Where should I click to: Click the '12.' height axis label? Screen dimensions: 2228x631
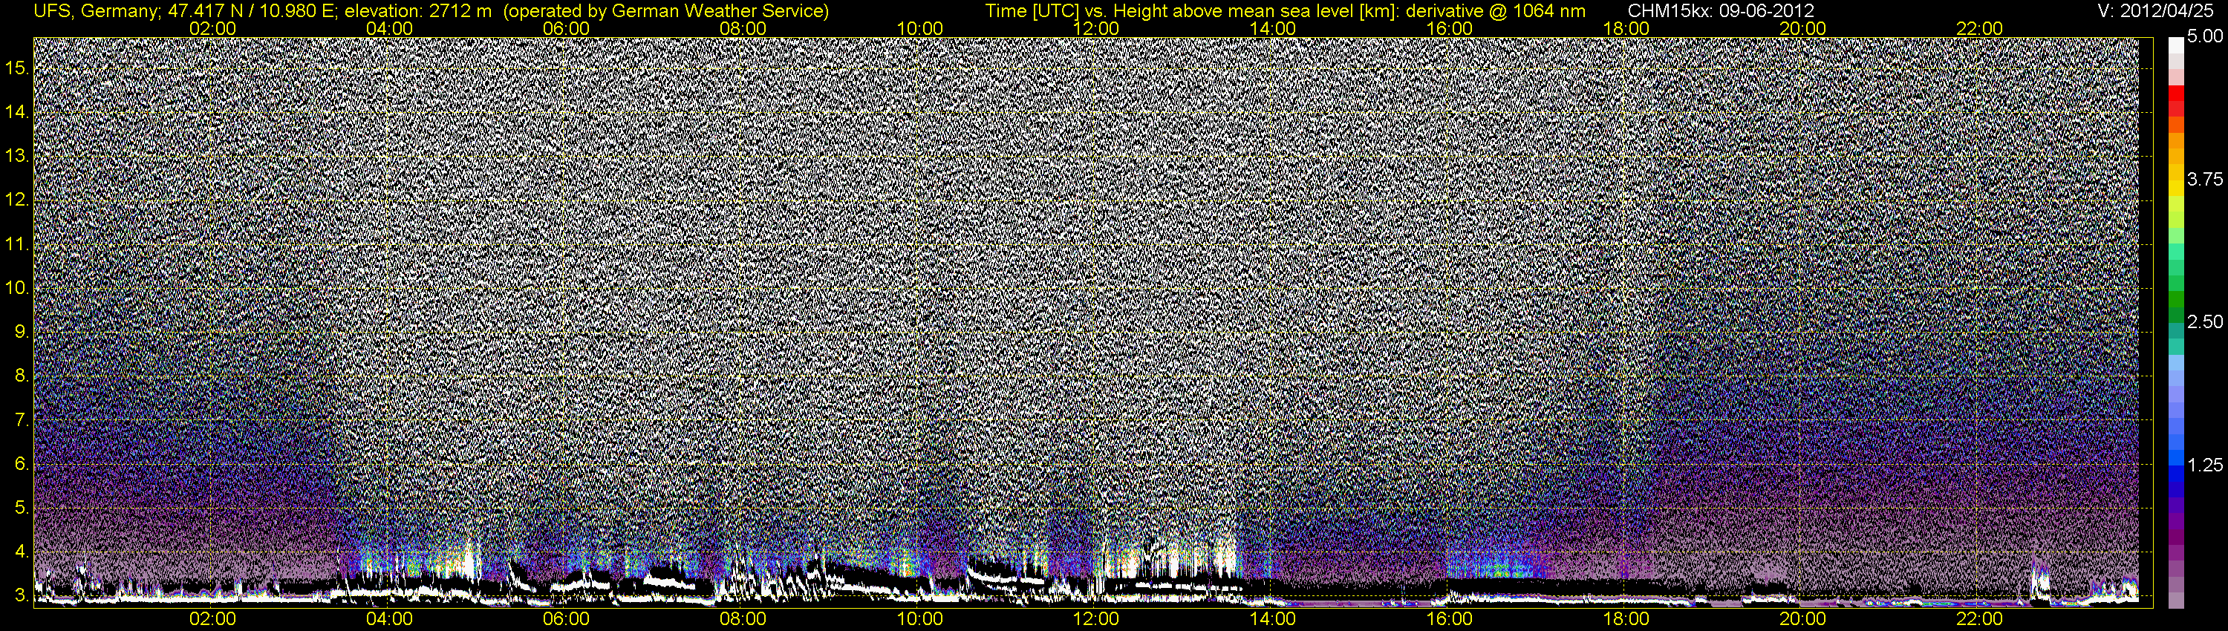(18, 200)
